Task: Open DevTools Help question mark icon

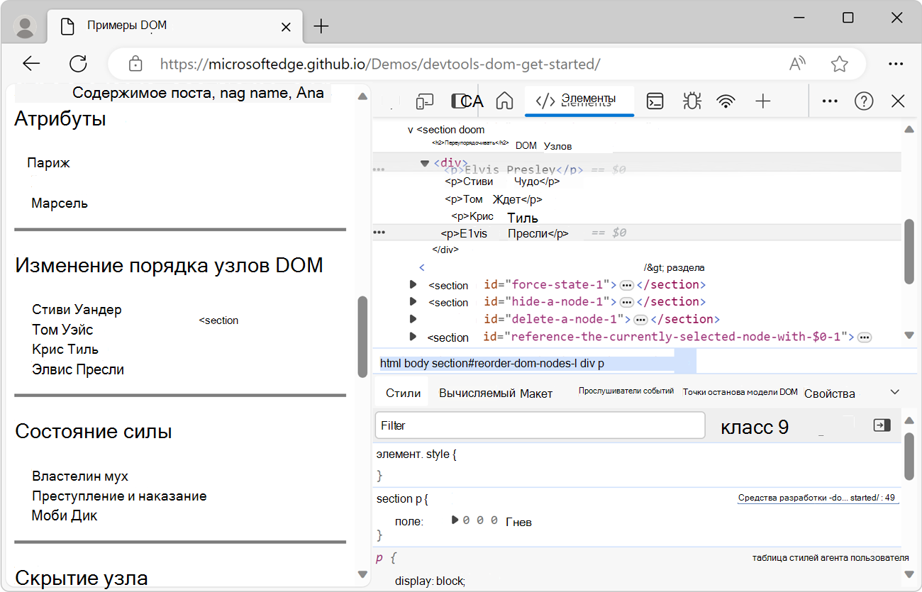Action: point(863,101)
